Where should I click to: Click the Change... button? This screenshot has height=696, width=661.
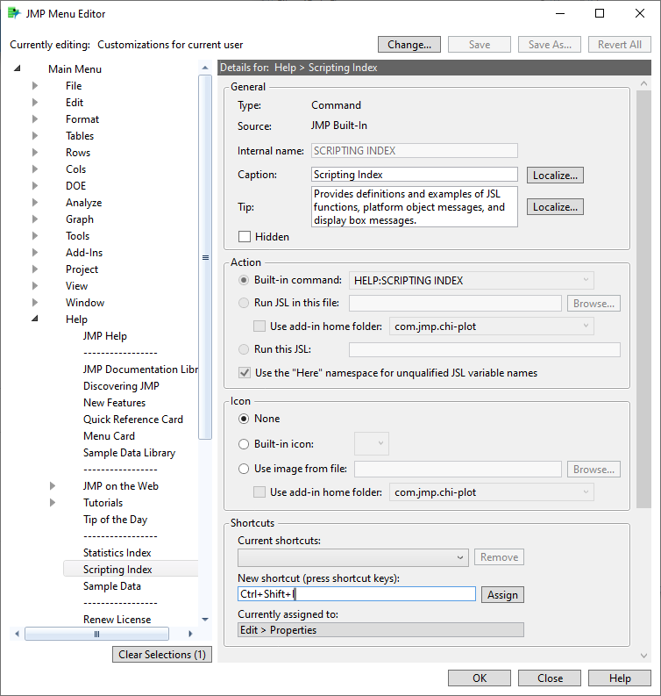click(409, 45)
